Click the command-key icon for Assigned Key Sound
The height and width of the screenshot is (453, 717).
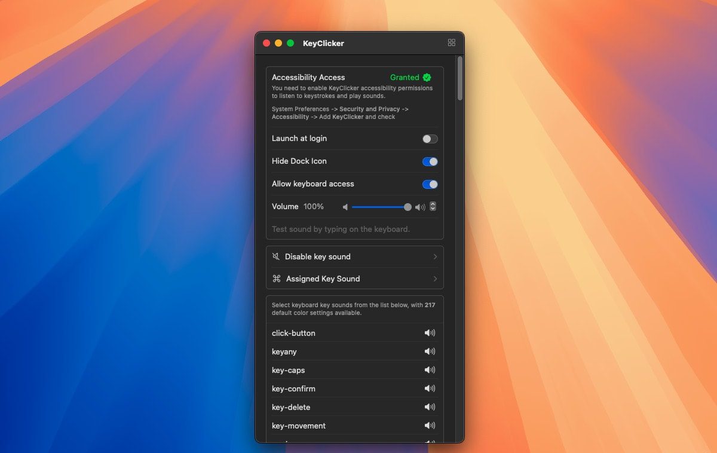[276, 278]
